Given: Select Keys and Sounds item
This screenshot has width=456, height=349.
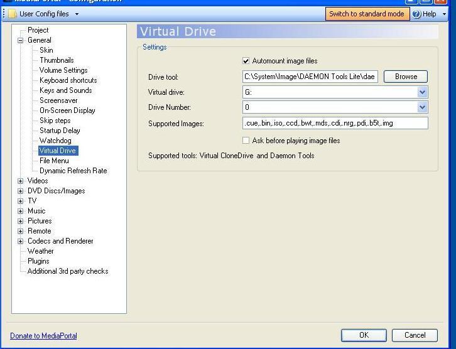Looking at the screenshot, I should (x=66, y=90).
